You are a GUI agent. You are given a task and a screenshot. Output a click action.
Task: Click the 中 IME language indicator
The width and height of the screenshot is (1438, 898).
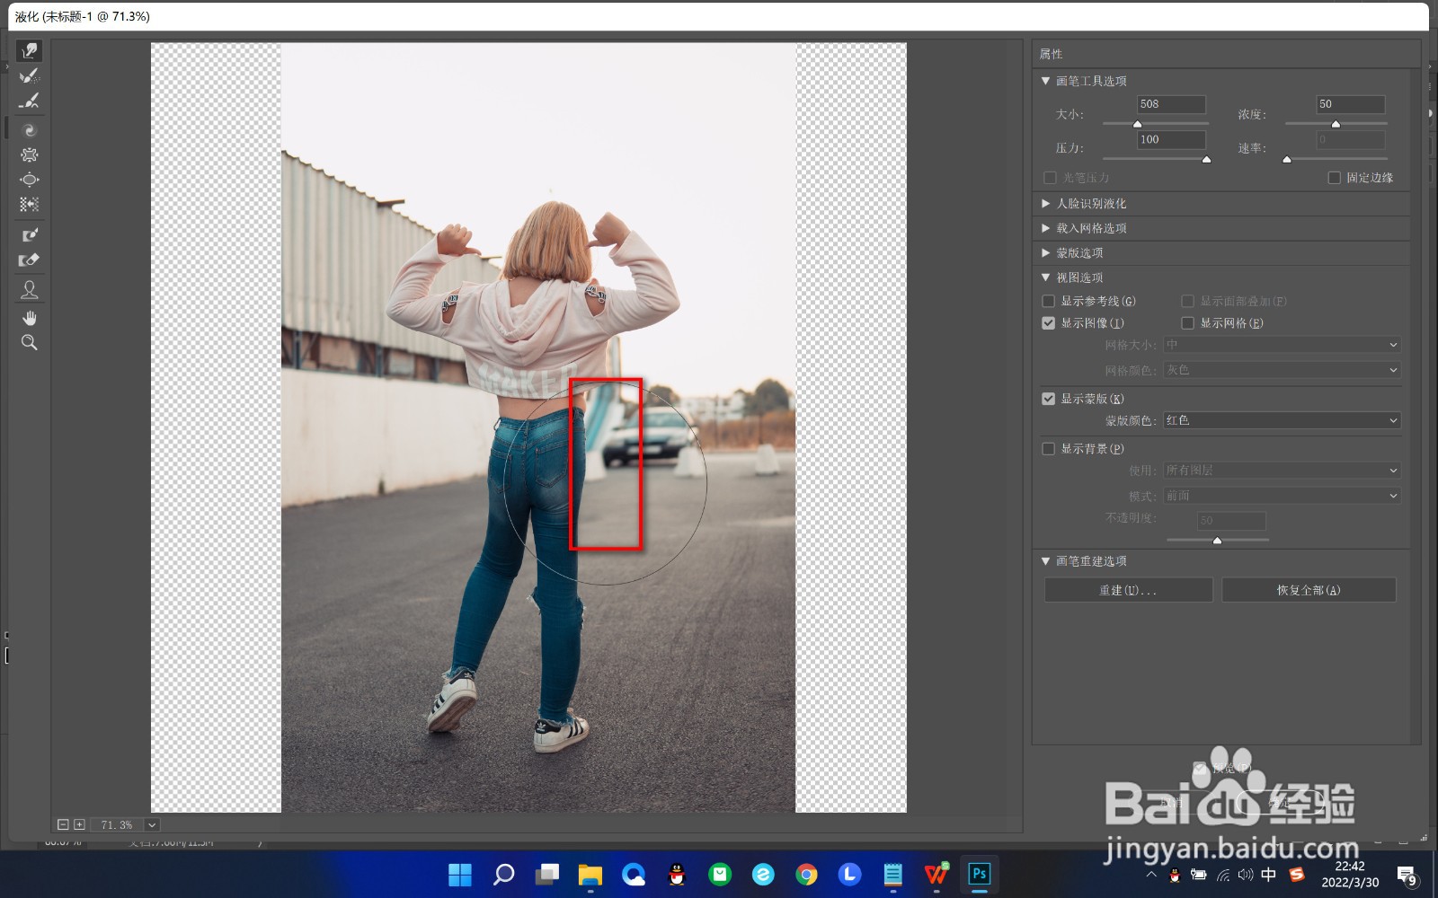click(x=1268, y=875)
